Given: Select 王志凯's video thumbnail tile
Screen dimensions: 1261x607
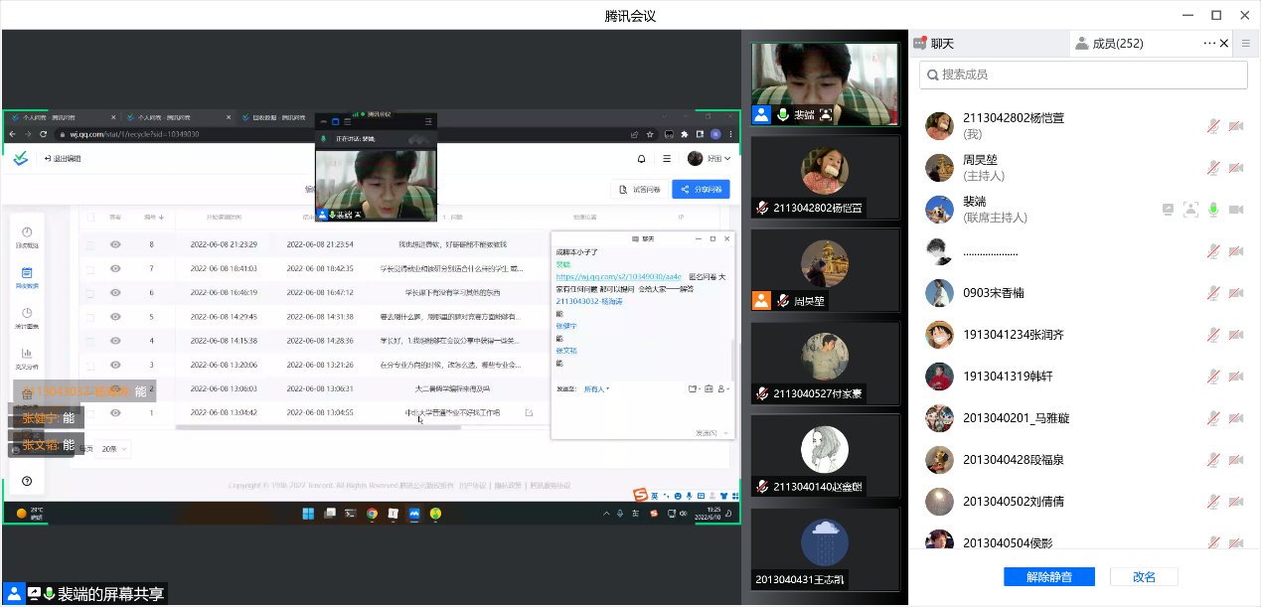Looking at the screenshot, I should [825, 549].
